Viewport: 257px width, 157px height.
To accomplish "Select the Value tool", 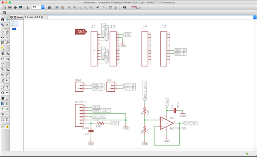I will [x=7, y=70].
